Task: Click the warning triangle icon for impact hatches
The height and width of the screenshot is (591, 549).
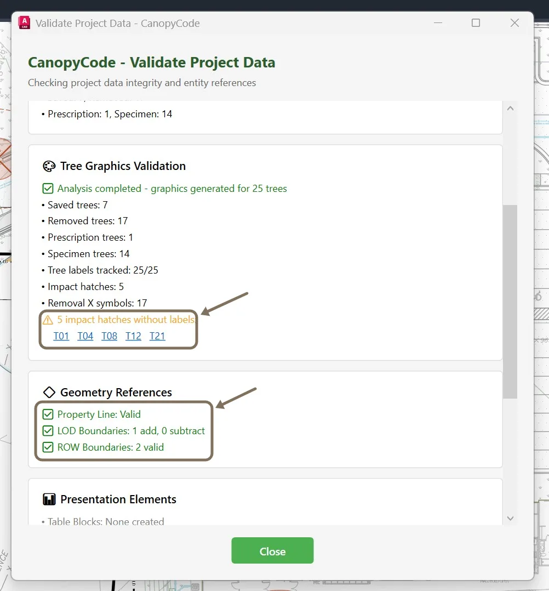Action: [x=48, y=320]
